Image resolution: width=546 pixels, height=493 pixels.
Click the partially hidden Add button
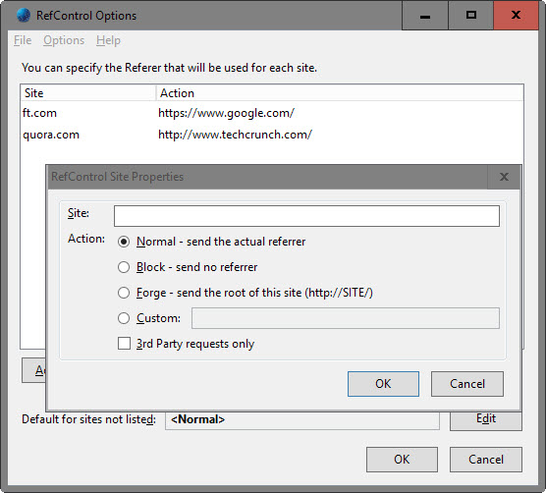coord(33,370)
